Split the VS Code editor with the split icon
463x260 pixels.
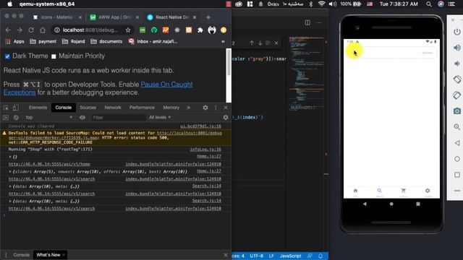[307, 22]
